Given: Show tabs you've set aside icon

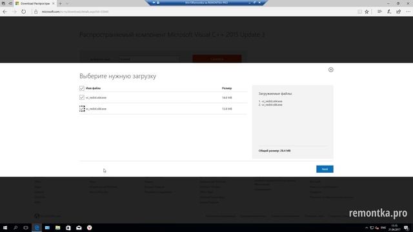Looking at the screenshot, I should click(x=3, y=3).
